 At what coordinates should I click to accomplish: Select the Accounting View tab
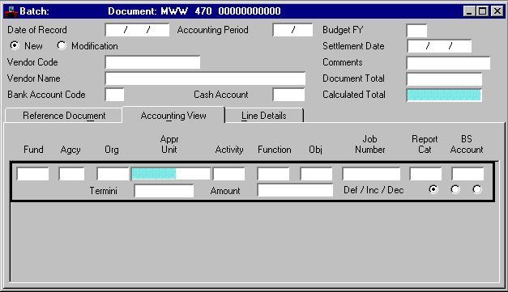(173, 115)
